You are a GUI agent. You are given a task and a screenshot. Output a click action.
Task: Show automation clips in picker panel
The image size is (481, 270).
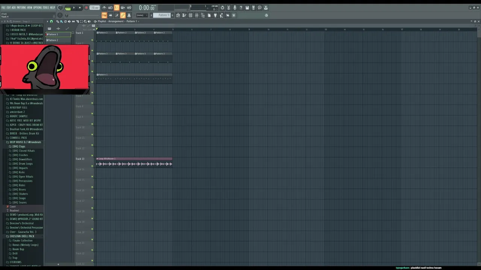67,28
